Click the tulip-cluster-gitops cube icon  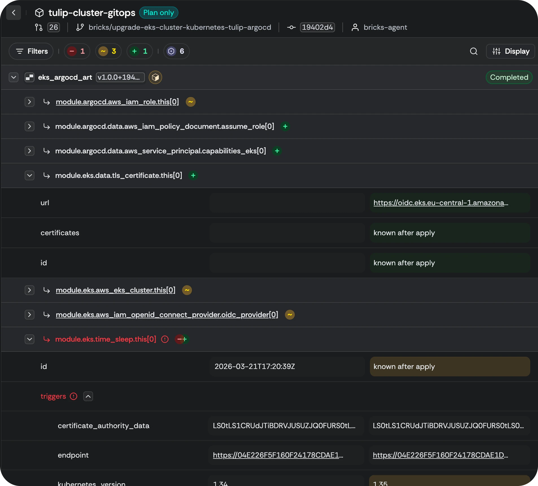(x=39, y=13)
